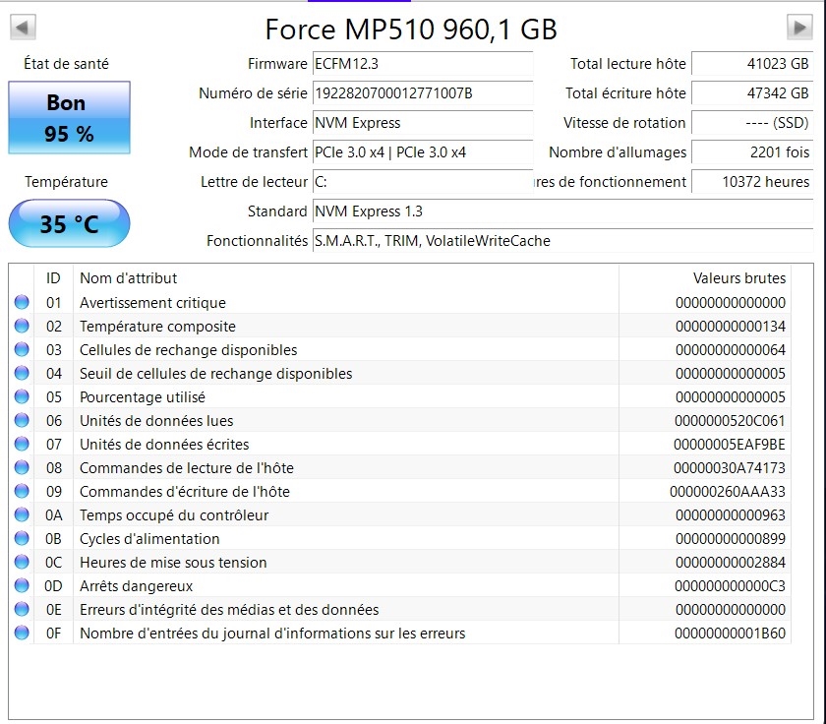
Task: Go to previous disk with left arrow
Action: 23,27
